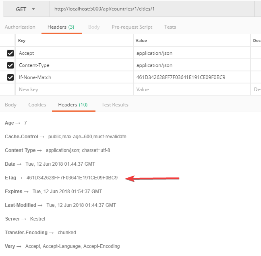Edit the Accept value application/json

click(x=191, y=53)
